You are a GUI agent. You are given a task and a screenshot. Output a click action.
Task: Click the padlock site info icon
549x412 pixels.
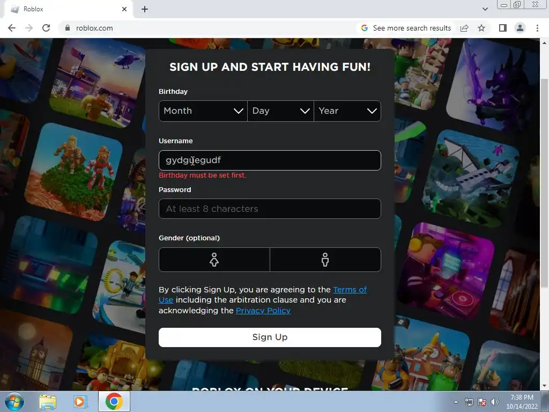pos(68,28)
